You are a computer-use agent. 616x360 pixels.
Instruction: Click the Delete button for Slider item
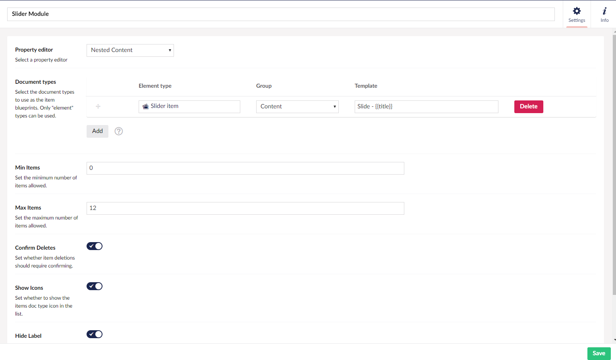528,107
